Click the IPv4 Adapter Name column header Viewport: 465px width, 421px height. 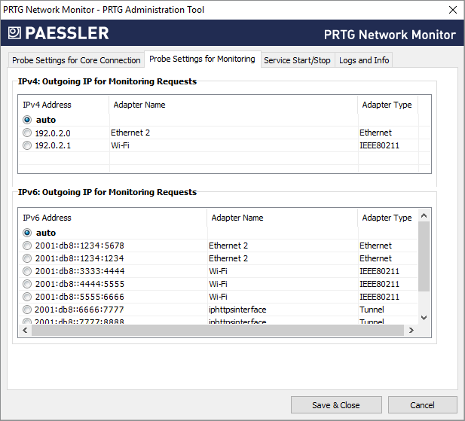pos(139,105)
